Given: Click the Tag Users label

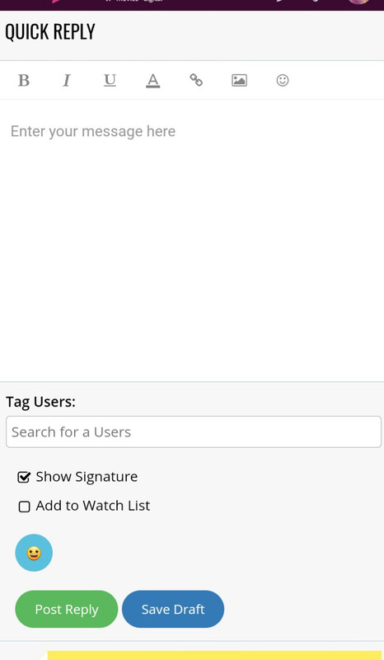Looking at the screenshot, I should [41, 402].
